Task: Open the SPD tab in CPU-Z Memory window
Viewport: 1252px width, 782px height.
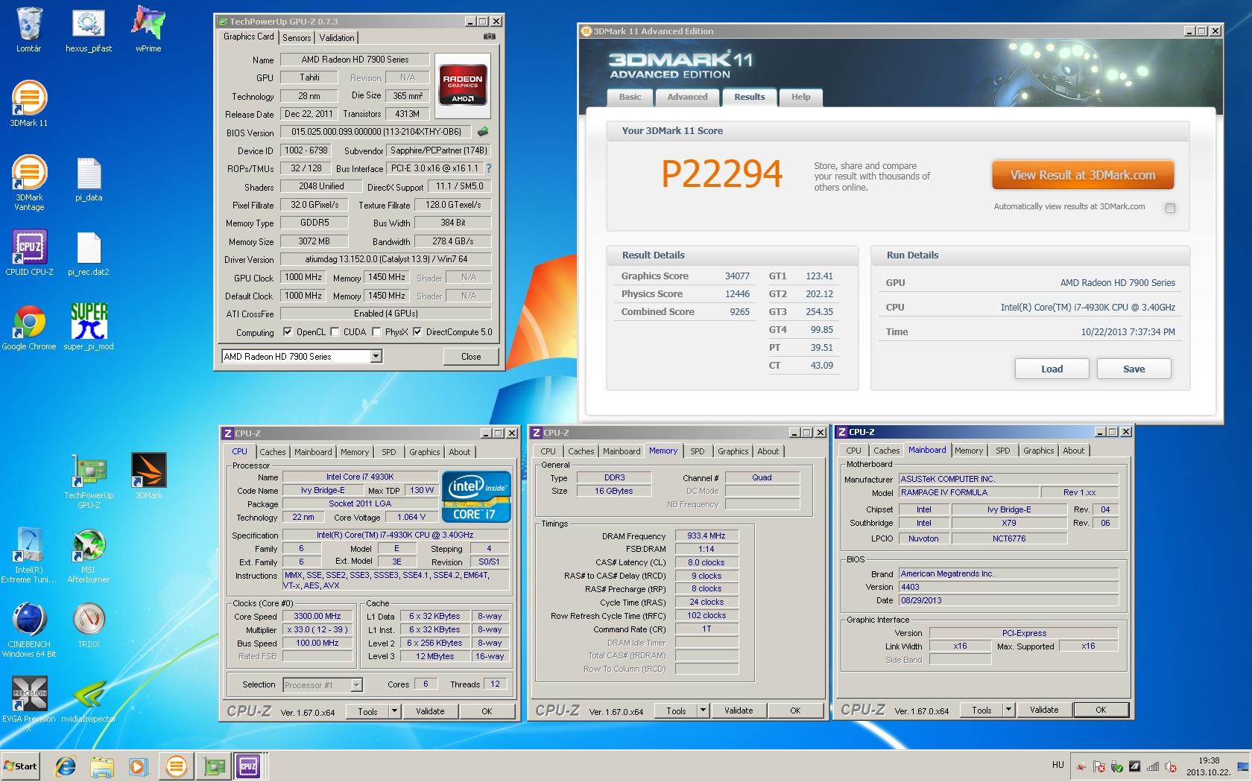Action: coord(697,451)
